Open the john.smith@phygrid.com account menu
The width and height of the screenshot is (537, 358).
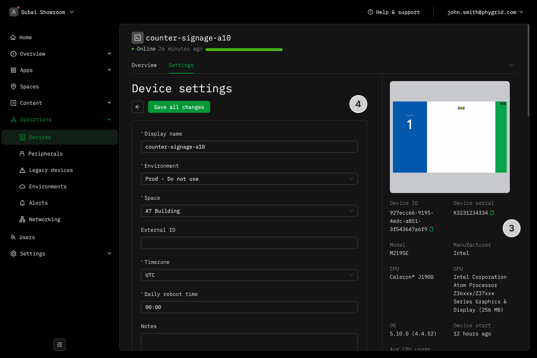(x=485, y=12)
